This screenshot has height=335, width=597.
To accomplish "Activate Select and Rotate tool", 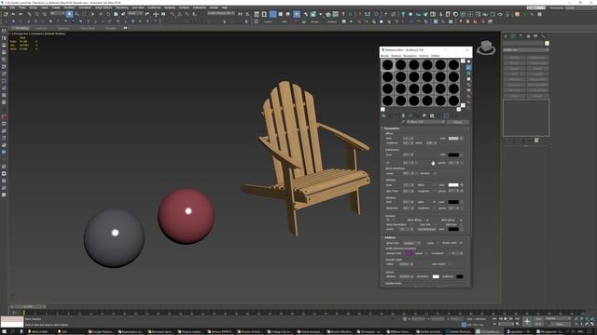I will (x=108, y=14).
